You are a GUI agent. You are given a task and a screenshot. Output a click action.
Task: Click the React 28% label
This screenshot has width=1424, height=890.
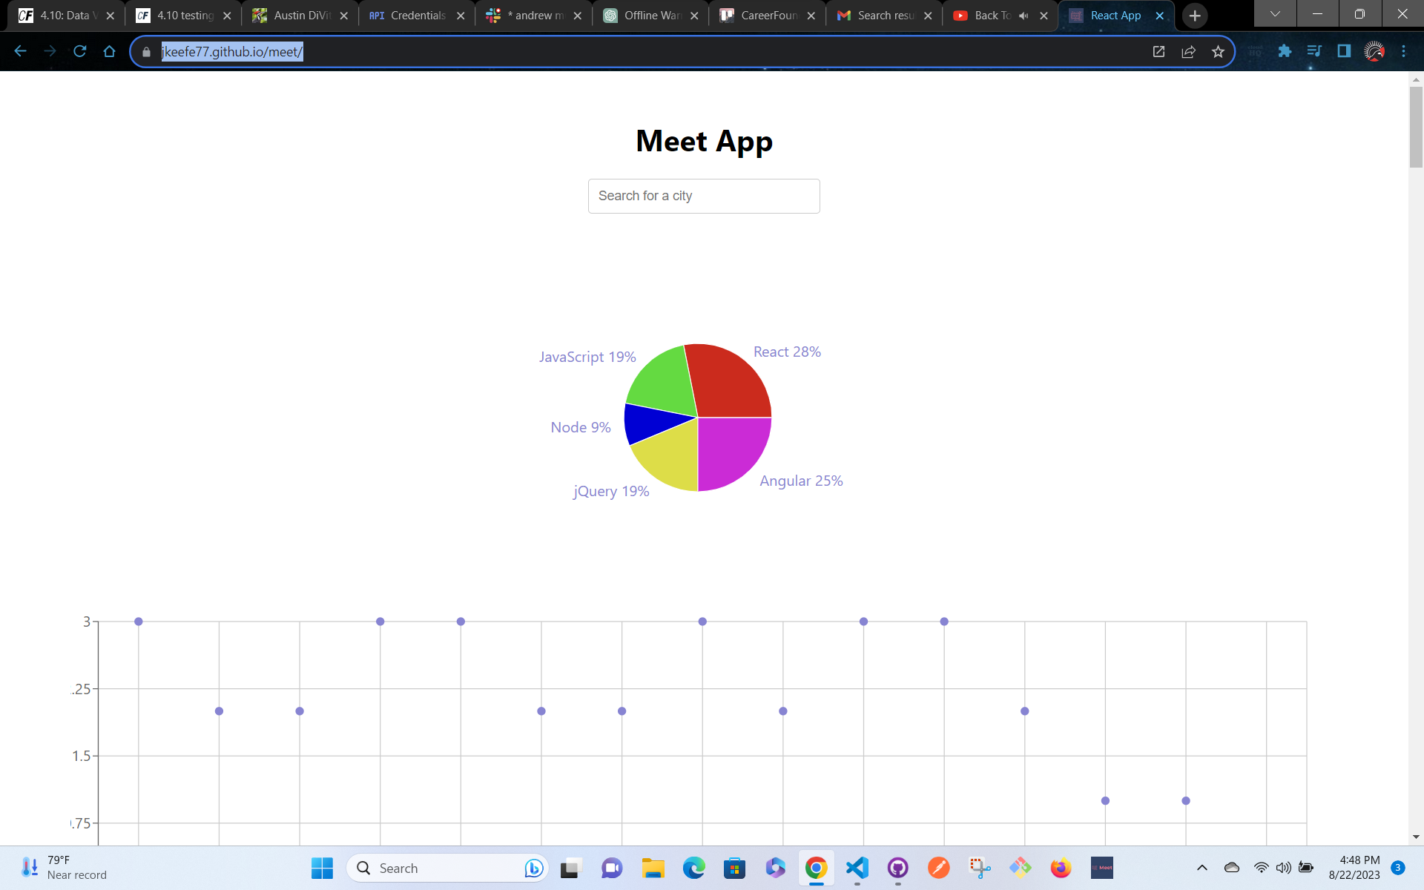787,352
